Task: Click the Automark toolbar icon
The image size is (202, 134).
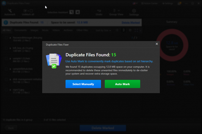Action: 10,12
